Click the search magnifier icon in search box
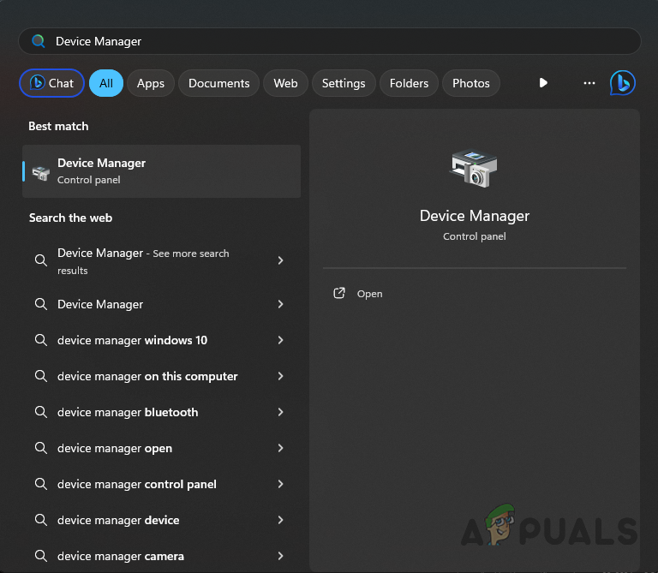658x573 pixels. click(x=39, y=41)
